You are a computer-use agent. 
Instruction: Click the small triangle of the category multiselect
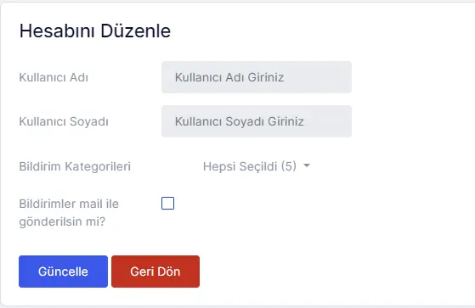pyautogui.click(x=307, y=165)
